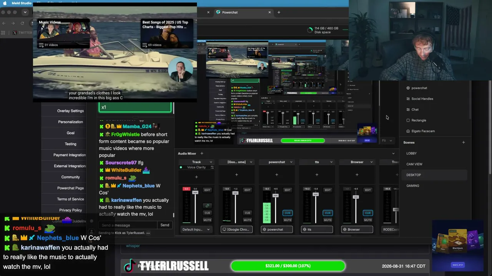Click EDIT on the Track channel
The height and width of the screenshot is (276, 492).
click(207, 190)
